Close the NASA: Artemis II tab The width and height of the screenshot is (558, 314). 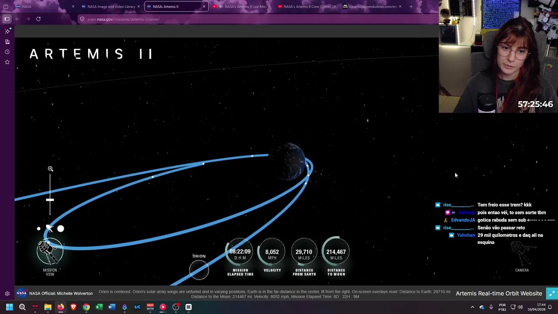click(204, 7)
